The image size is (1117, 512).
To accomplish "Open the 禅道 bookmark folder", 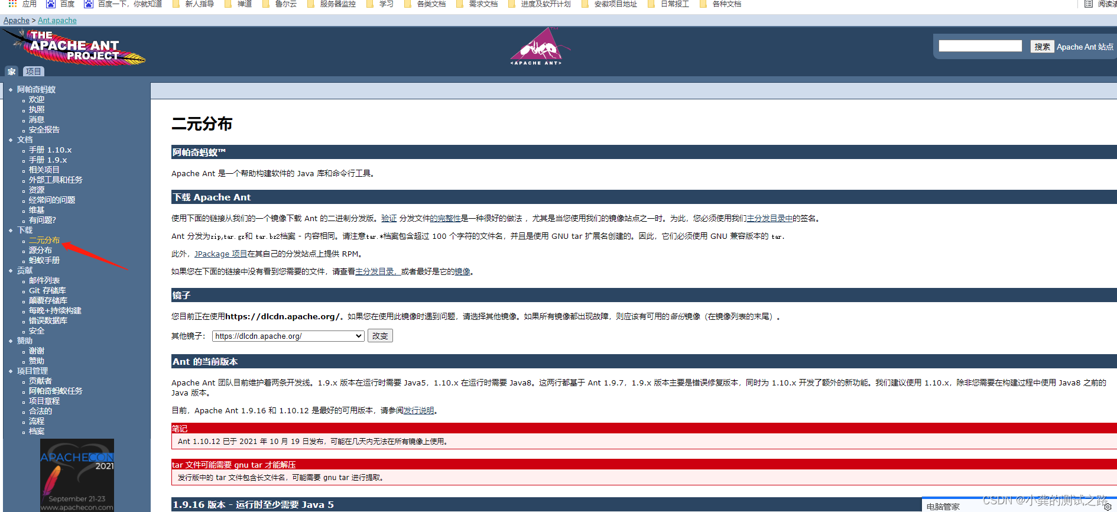I will [x=238, y=4].
